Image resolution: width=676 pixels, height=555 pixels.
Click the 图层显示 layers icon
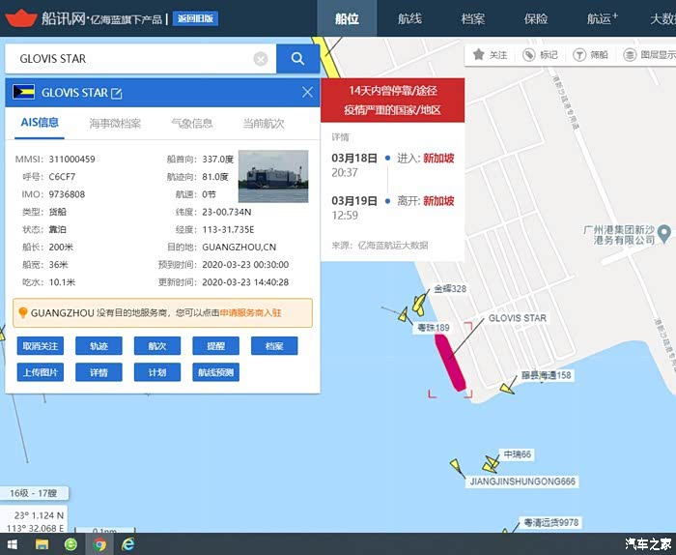630,55
